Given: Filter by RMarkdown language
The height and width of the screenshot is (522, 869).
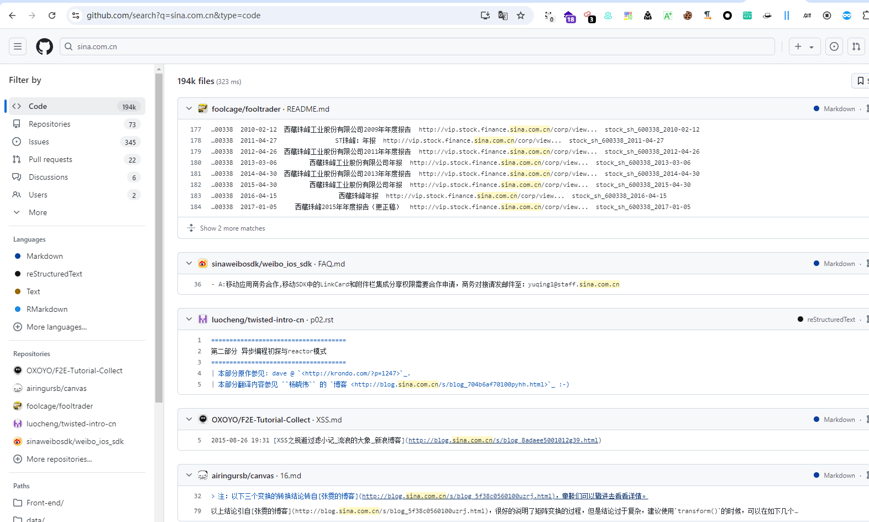Looking at the screenshot, I should (x=47, y=309).
